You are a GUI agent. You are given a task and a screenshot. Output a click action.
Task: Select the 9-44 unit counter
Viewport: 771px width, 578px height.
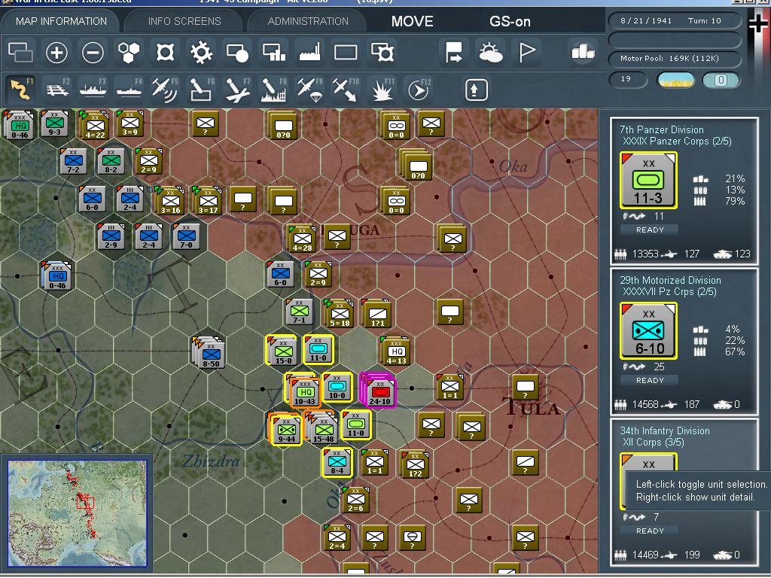(285, 429)
